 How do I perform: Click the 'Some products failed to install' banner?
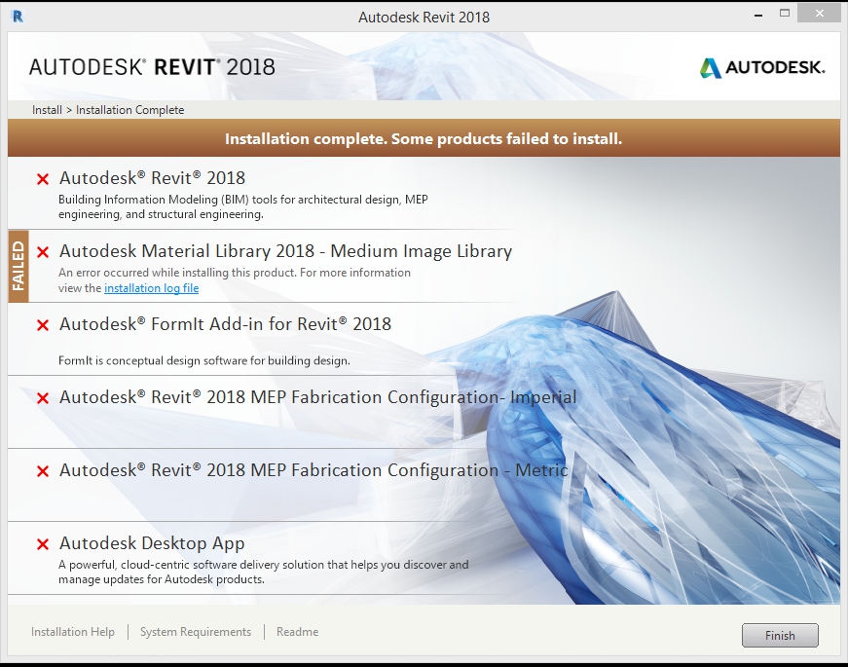click(x=424, y=139)
